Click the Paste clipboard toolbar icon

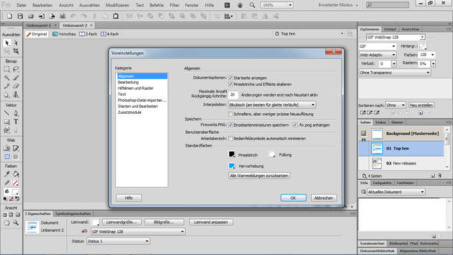coord(115,16)
